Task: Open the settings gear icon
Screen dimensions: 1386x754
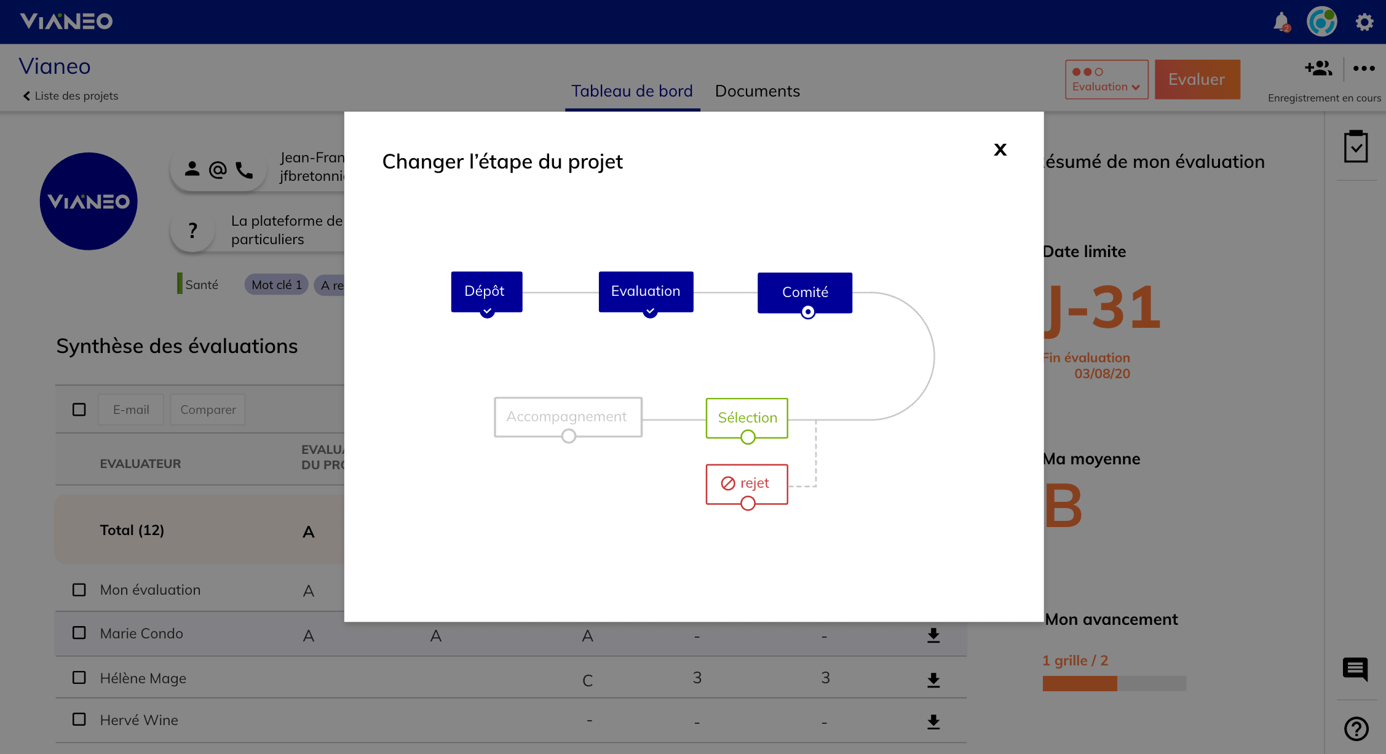Action: pyautogui.click(x=1364, y=22)
